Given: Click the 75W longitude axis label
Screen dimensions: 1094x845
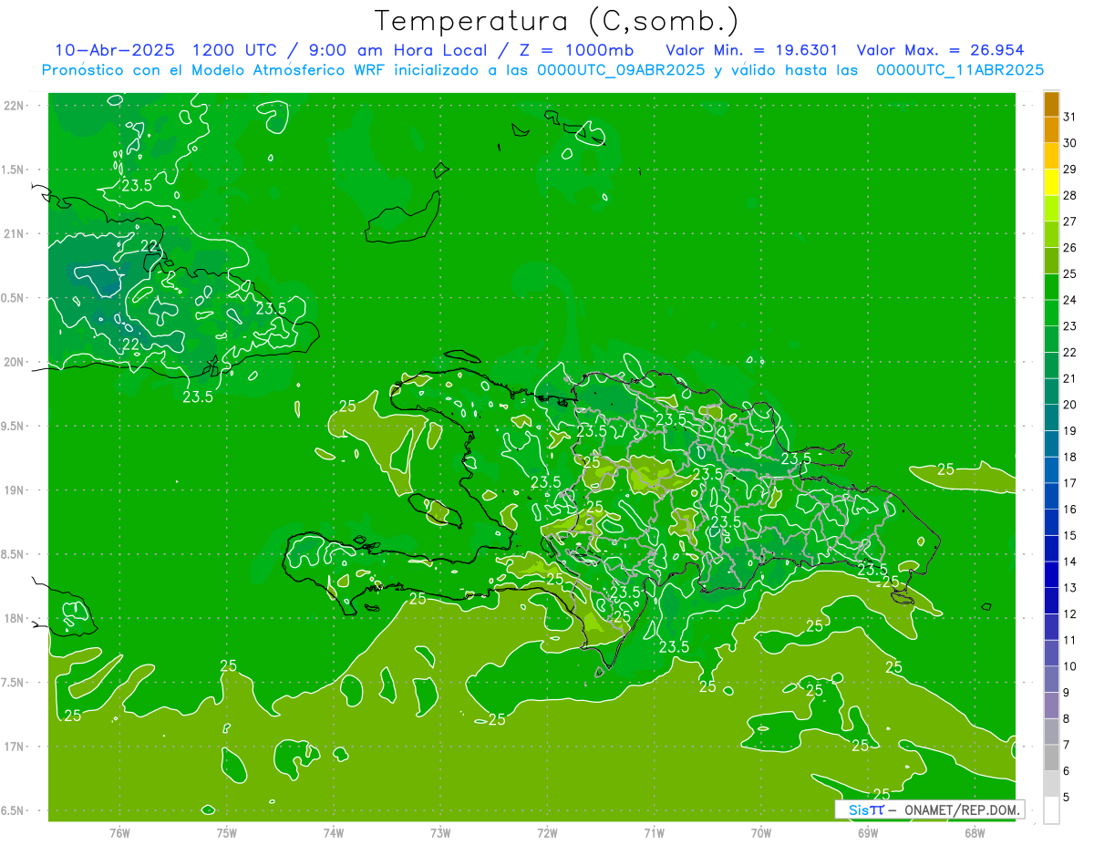Looking at the screenshot, I should pyautogui.click(x=227, y=832).
